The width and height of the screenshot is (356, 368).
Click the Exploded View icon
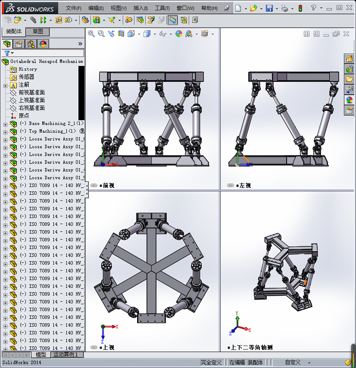pos(151,20)
